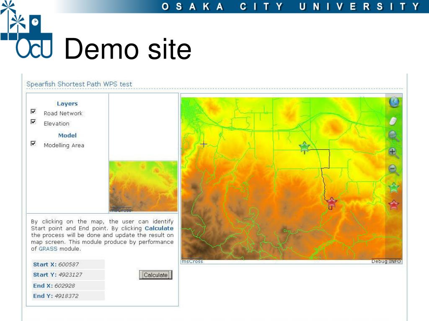Screen dimensions: 429x321
Task: Click the Model heading
Action: (67, 135)
